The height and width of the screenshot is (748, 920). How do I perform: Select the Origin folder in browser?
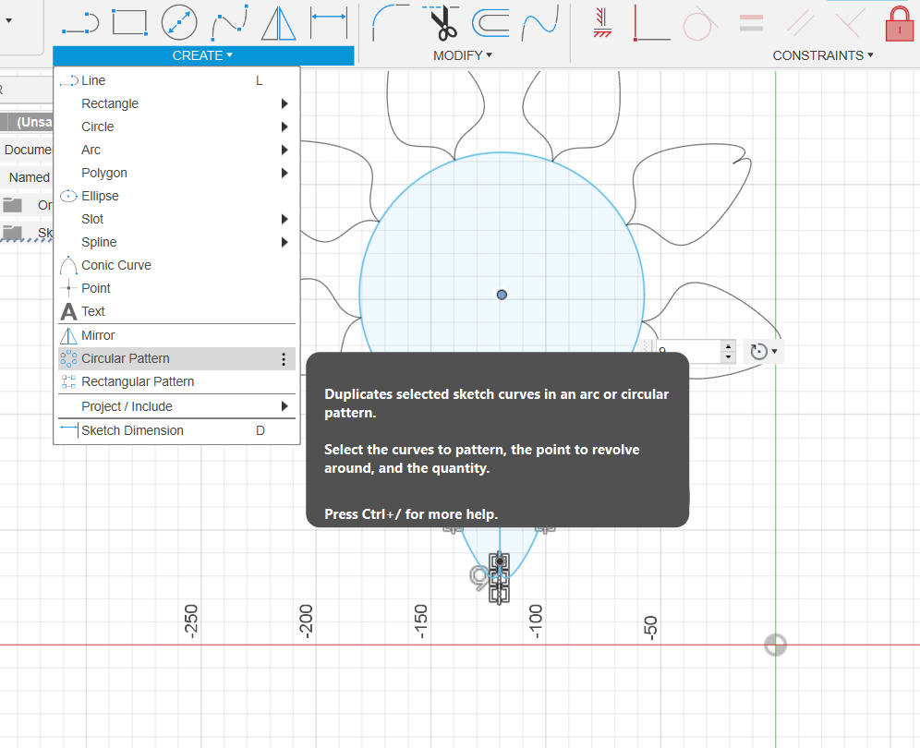pos(27,205)
